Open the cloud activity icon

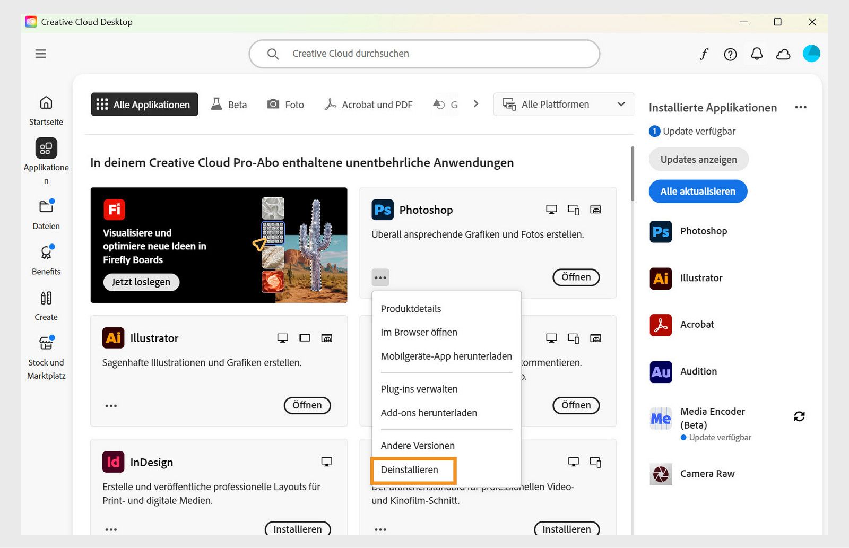click(x=783, y=54)
